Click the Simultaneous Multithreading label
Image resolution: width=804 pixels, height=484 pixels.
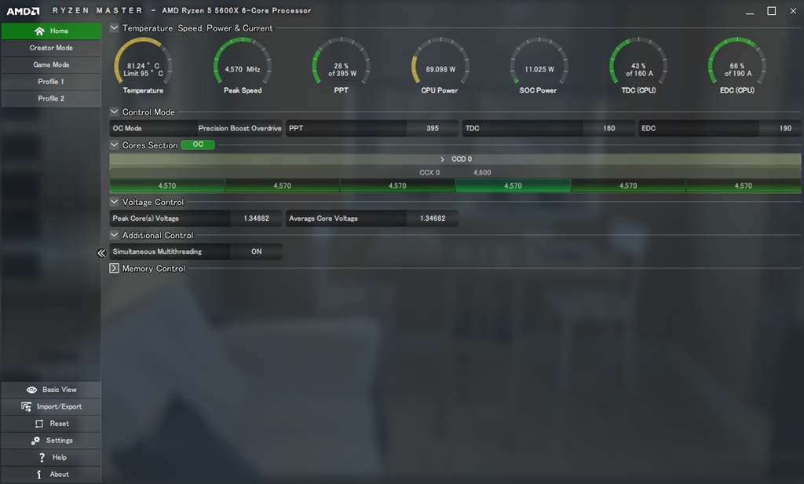(157, 251)
